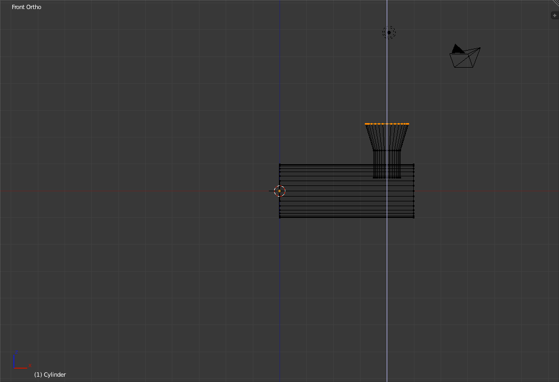Click the 'Front Ortho' view label

26,7
